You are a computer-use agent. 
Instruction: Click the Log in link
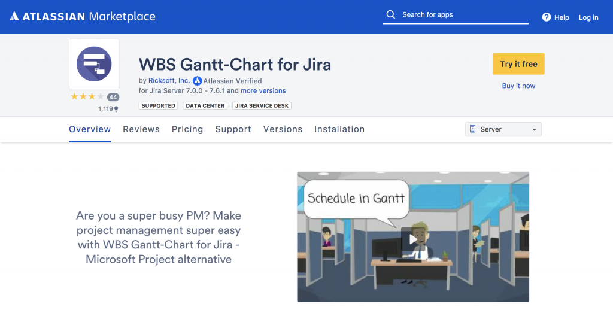588,17
